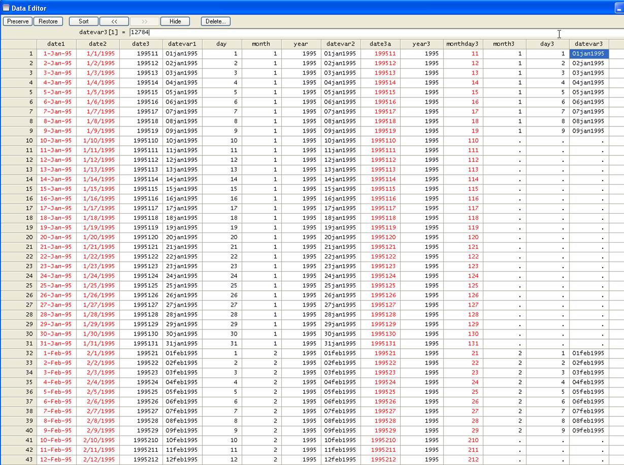This screenshot has height=465, width=624.
Task: Select the datevar1 column header
Action: (182, 44)
